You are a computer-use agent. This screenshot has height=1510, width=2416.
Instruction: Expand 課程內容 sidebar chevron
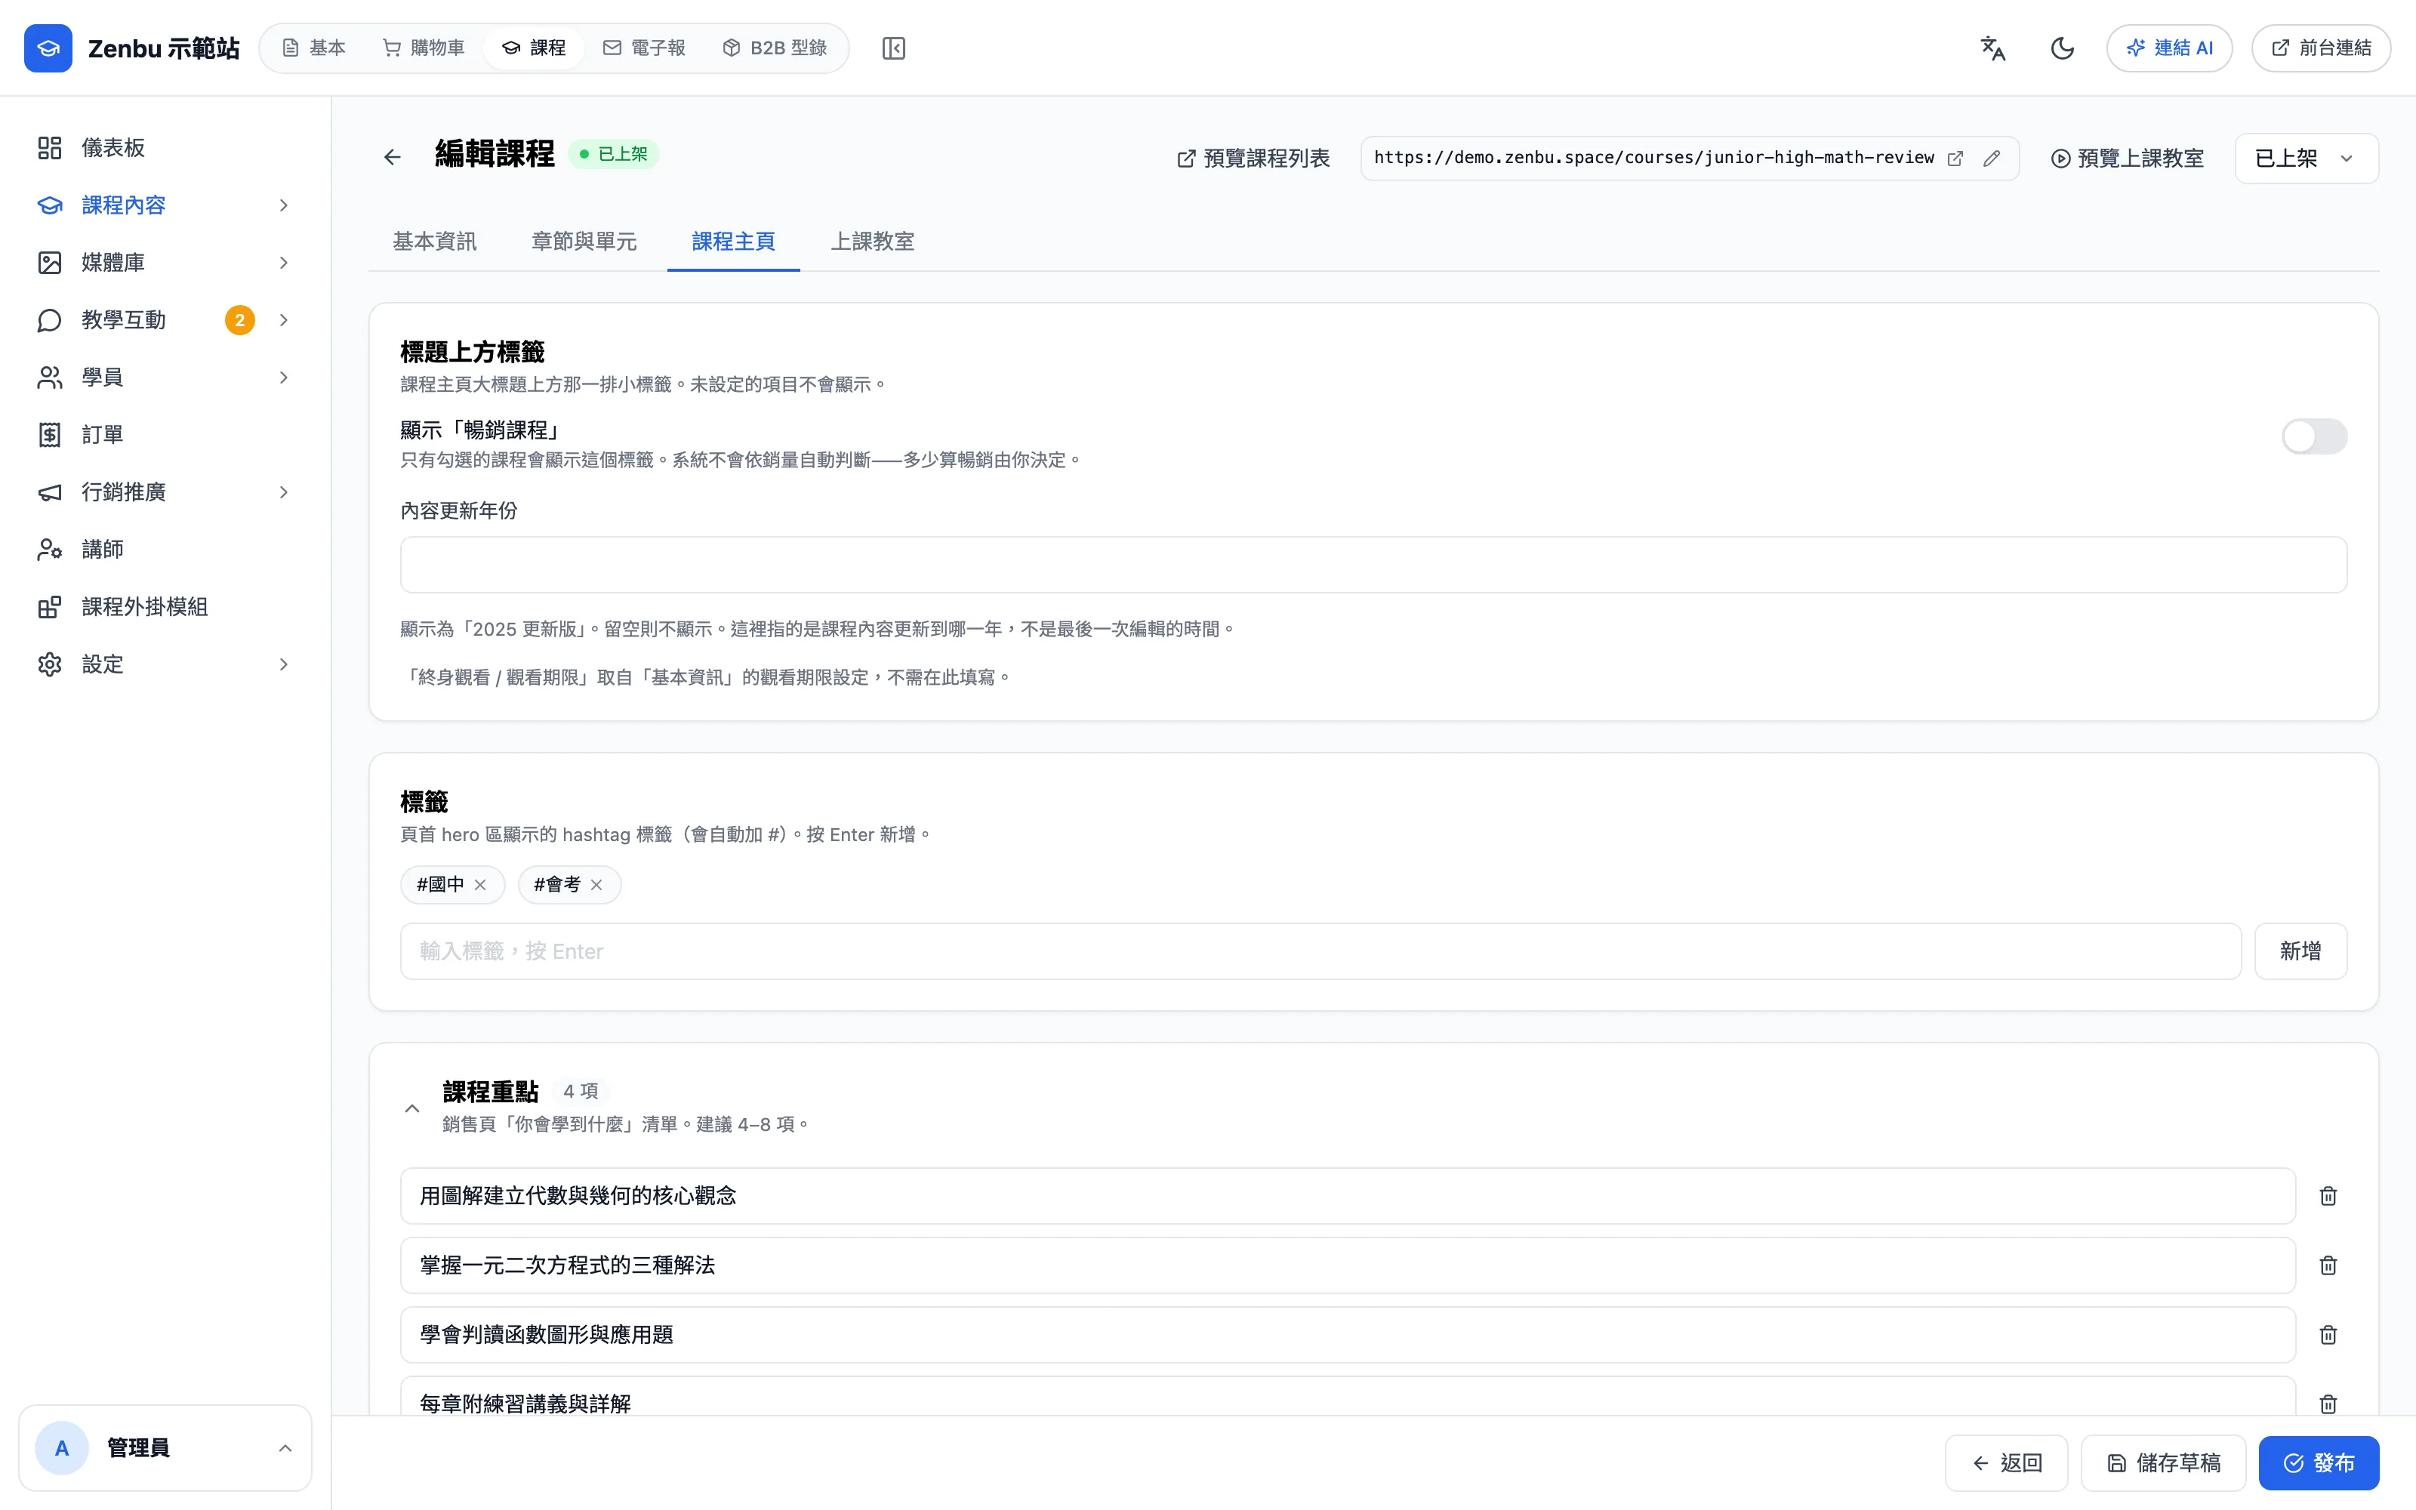[284, 205]
